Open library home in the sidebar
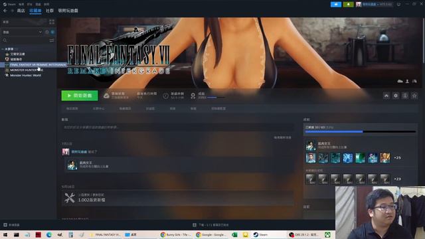 (23, 22)
